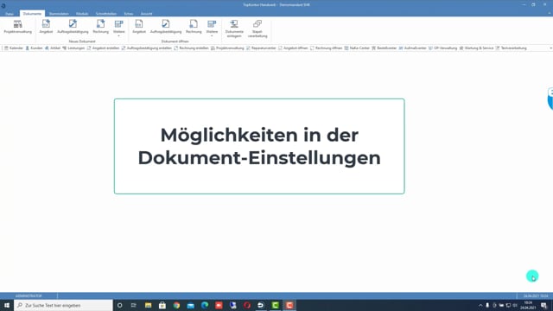This screenshot has height=311, width=553.
Task: Click Projektverwaltung shortcut in quick bar
Action: tap(227, 48)
